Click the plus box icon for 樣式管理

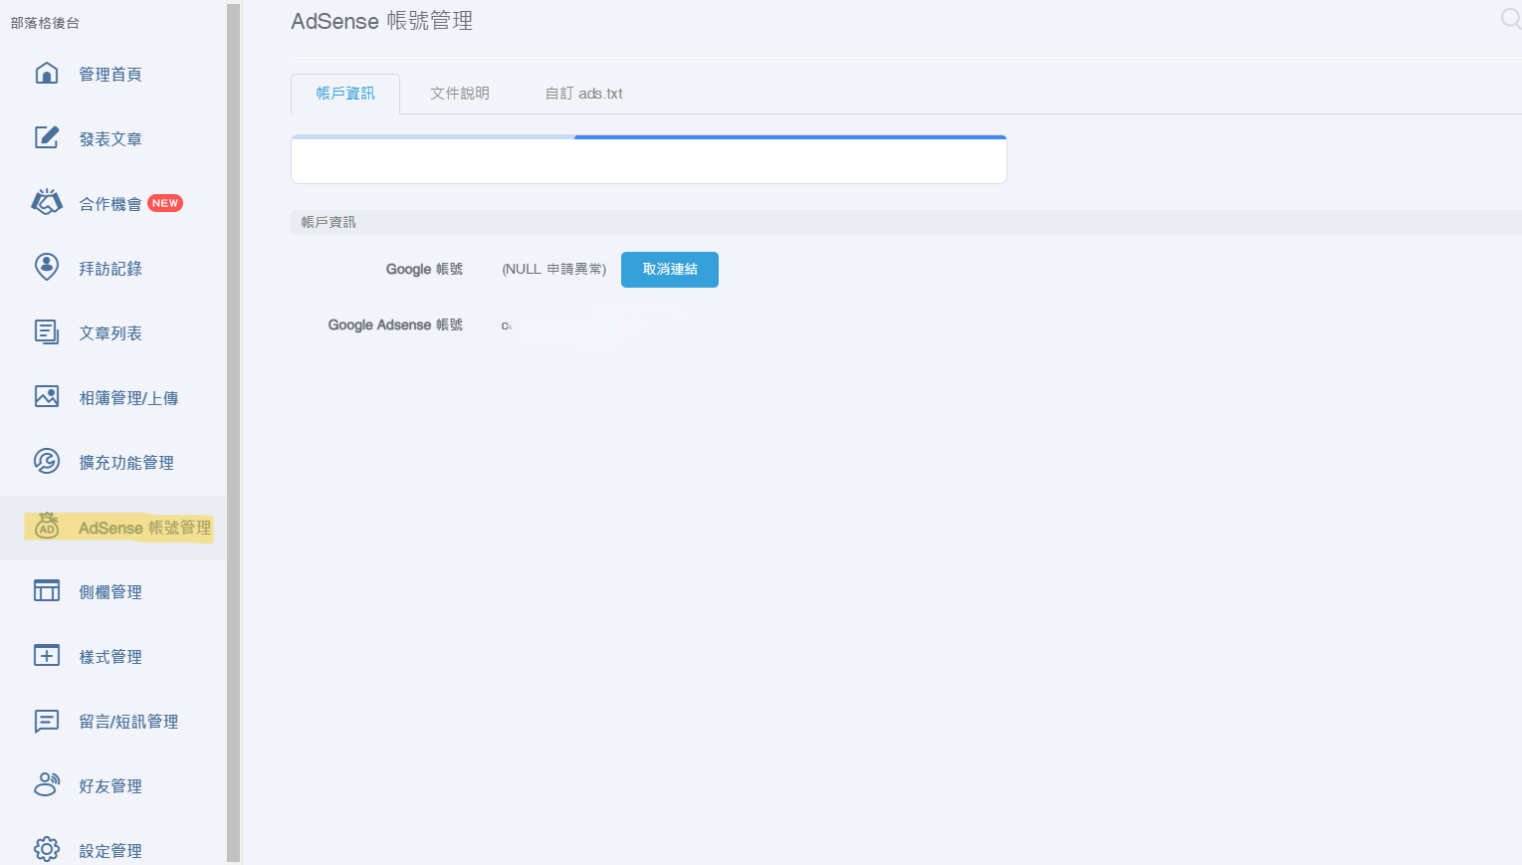point(47,655)
